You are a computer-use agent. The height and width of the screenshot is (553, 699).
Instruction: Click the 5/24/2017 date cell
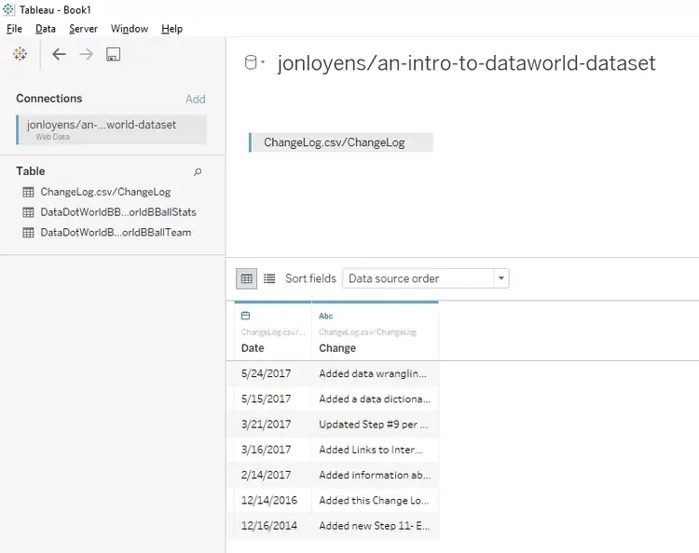273,373
